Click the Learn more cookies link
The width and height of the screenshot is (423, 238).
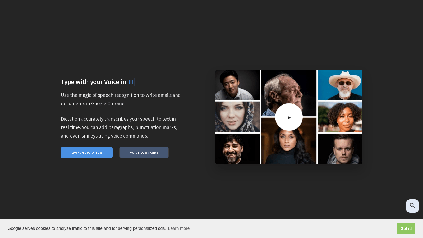pyautogui.click(x=179, y=228)
